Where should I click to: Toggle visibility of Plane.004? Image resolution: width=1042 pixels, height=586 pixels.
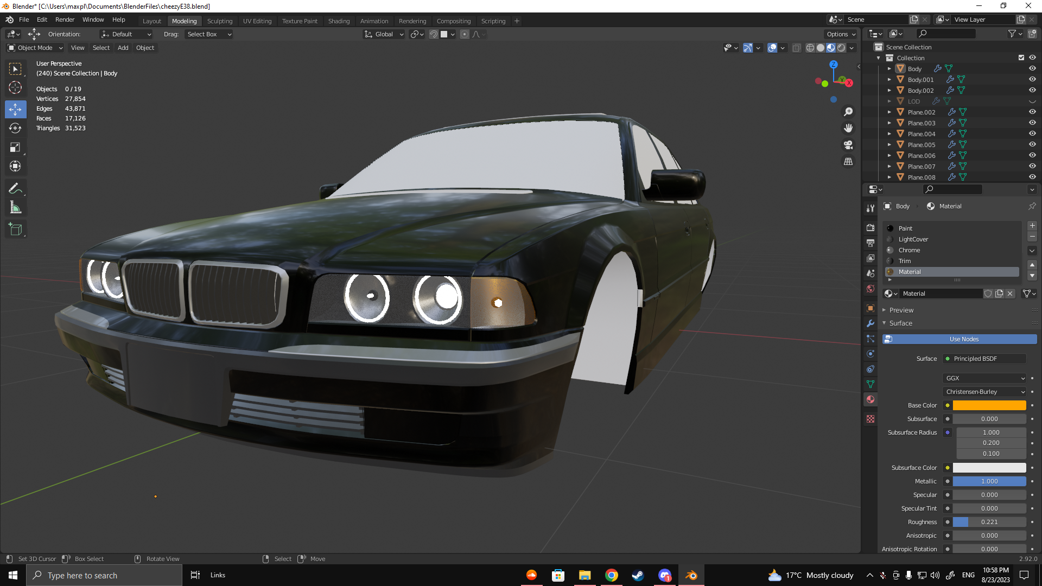pos(1032,134)
